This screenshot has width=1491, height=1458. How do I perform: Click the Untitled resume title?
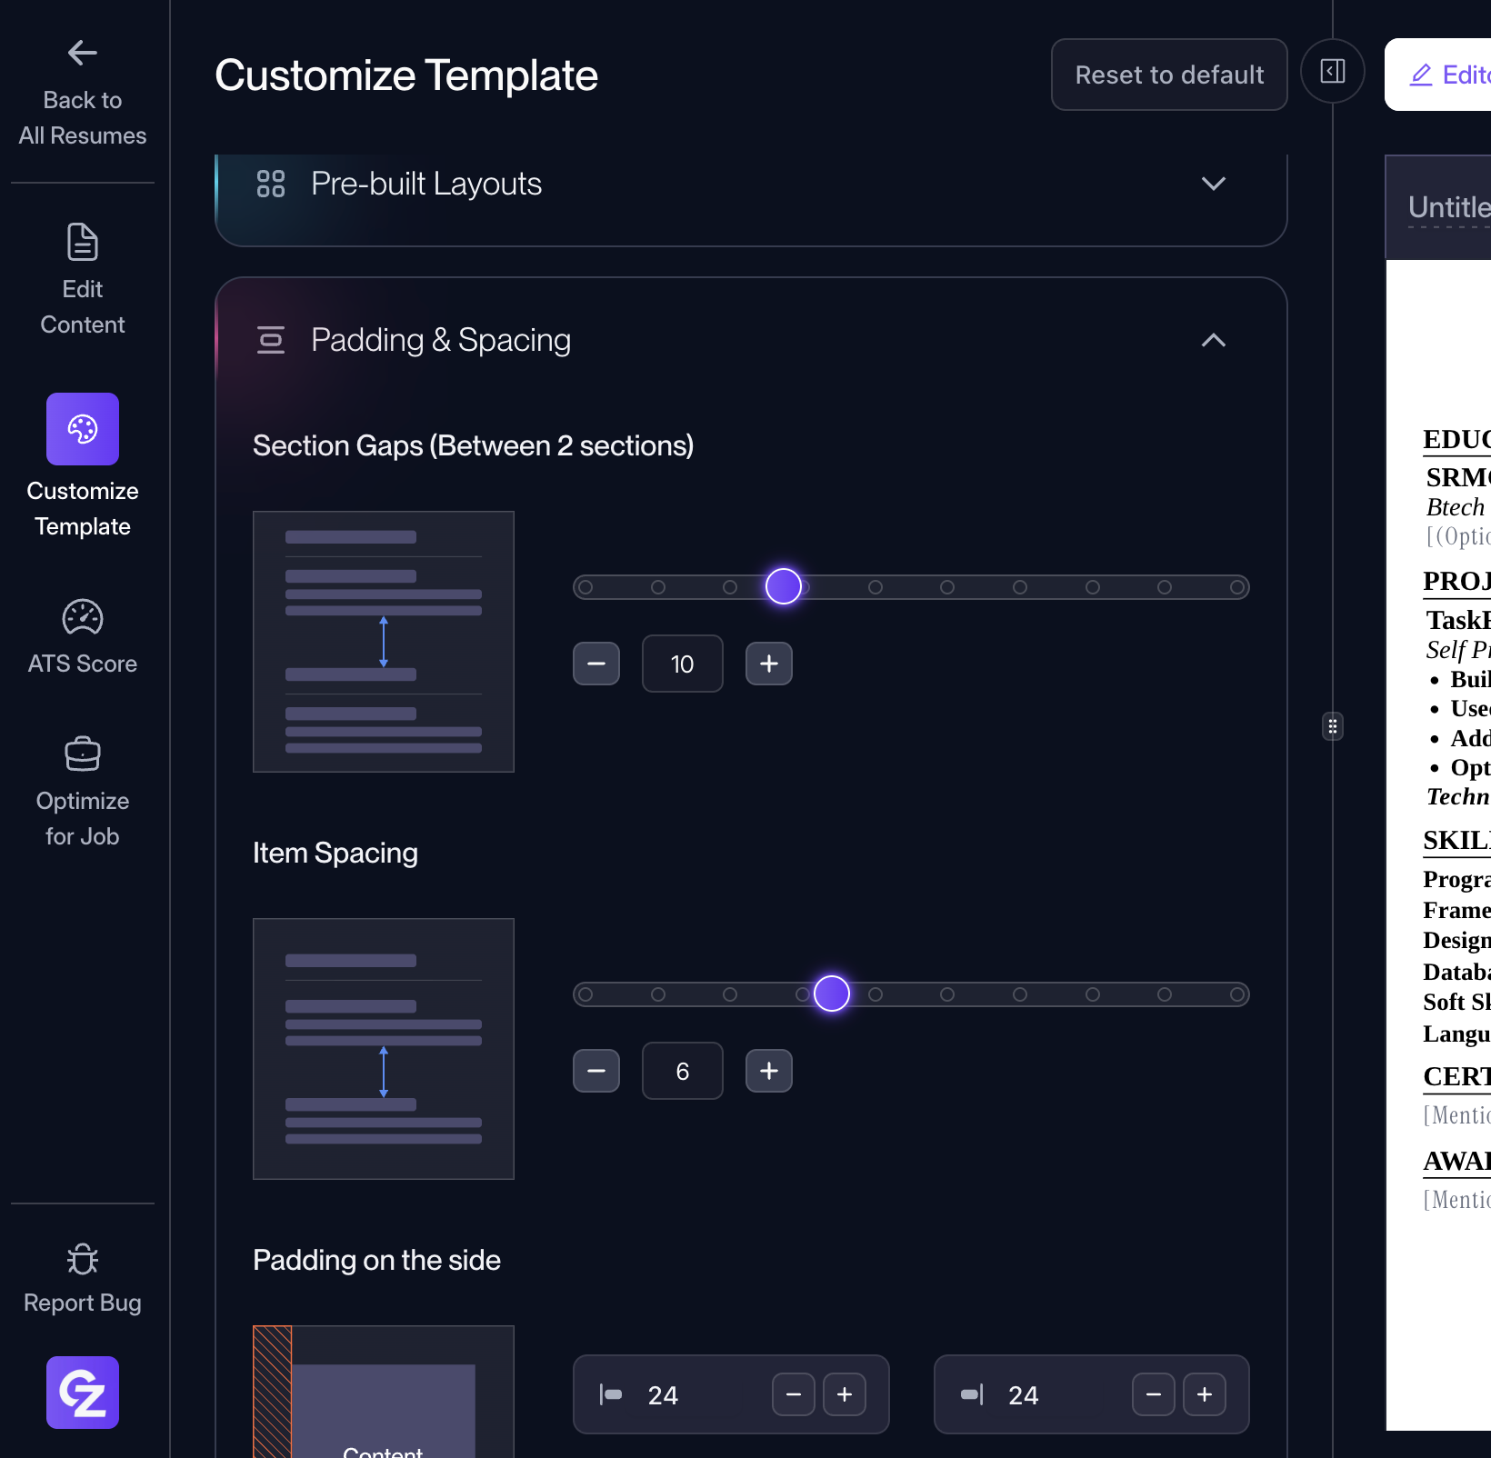(1449, 207)
